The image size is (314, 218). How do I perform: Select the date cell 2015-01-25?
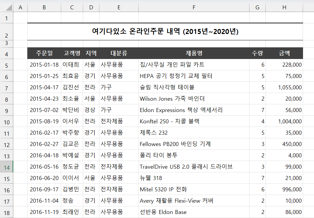44,76
